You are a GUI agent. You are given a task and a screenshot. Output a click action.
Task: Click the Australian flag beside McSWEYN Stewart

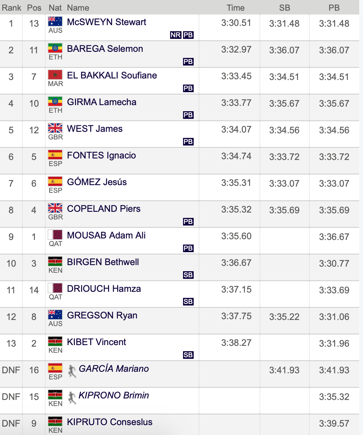[x=55, y=21]
